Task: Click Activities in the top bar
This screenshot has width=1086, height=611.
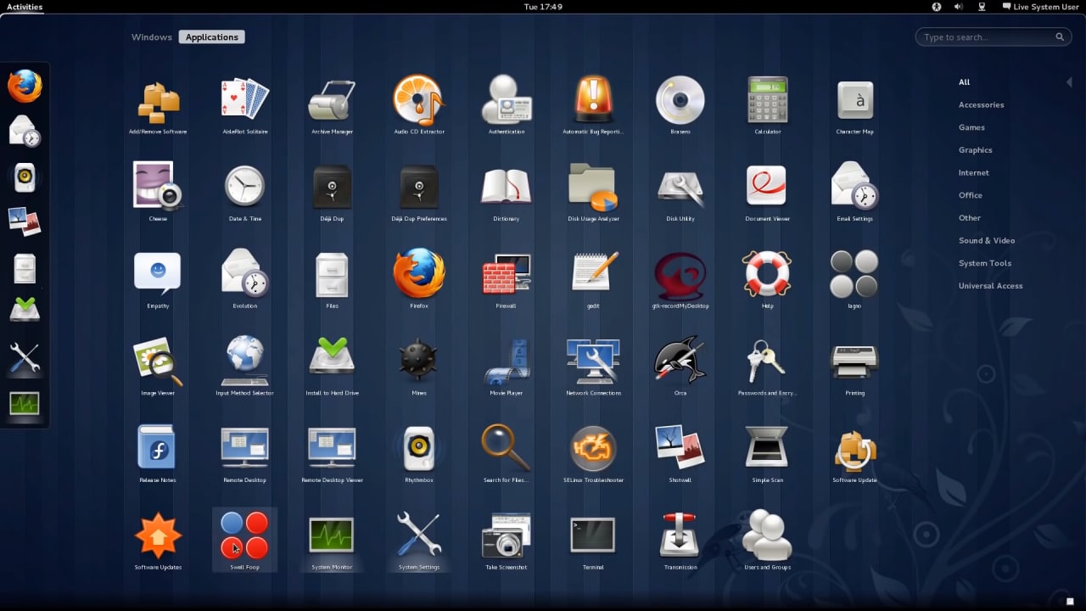Action: point(25,7)
